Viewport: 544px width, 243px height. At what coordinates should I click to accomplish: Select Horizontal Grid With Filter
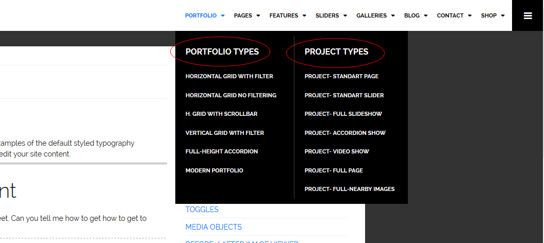click(229, 76)
